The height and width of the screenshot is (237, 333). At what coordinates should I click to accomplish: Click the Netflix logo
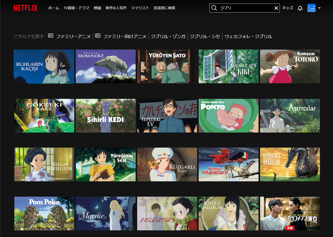25,8
